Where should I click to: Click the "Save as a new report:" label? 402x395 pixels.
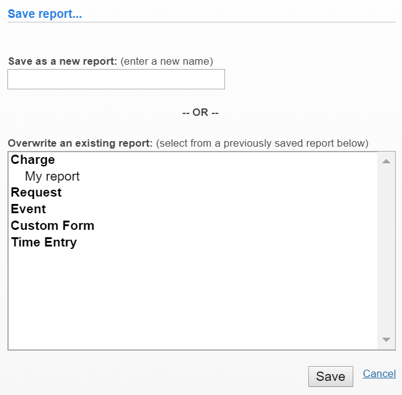62,62
